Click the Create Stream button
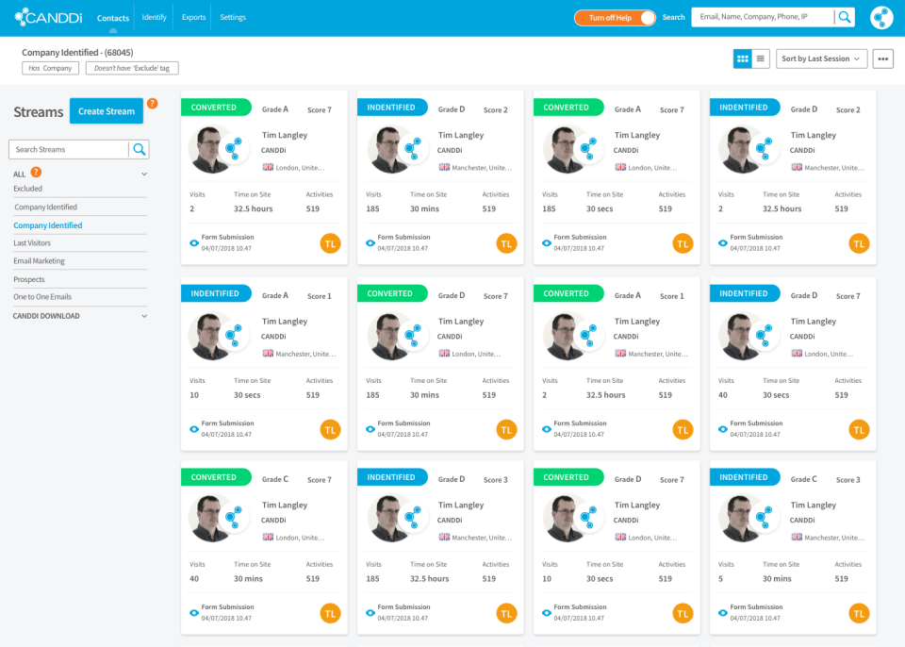Viewport: 905px width, 647px height. [x=107, y=111]
